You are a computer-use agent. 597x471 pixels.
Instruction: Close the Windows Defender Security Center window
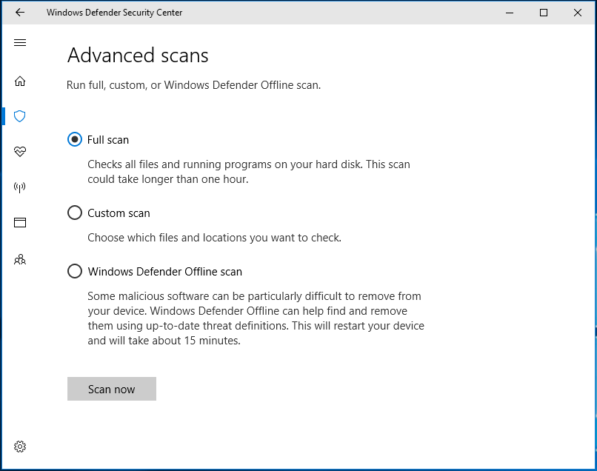click(x=578, y=13)
